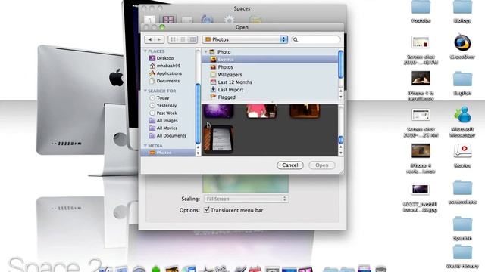This screenshot has height=272, width=485.
Task: Click Cancel in the Open dialog
Action: click(290, 165)
